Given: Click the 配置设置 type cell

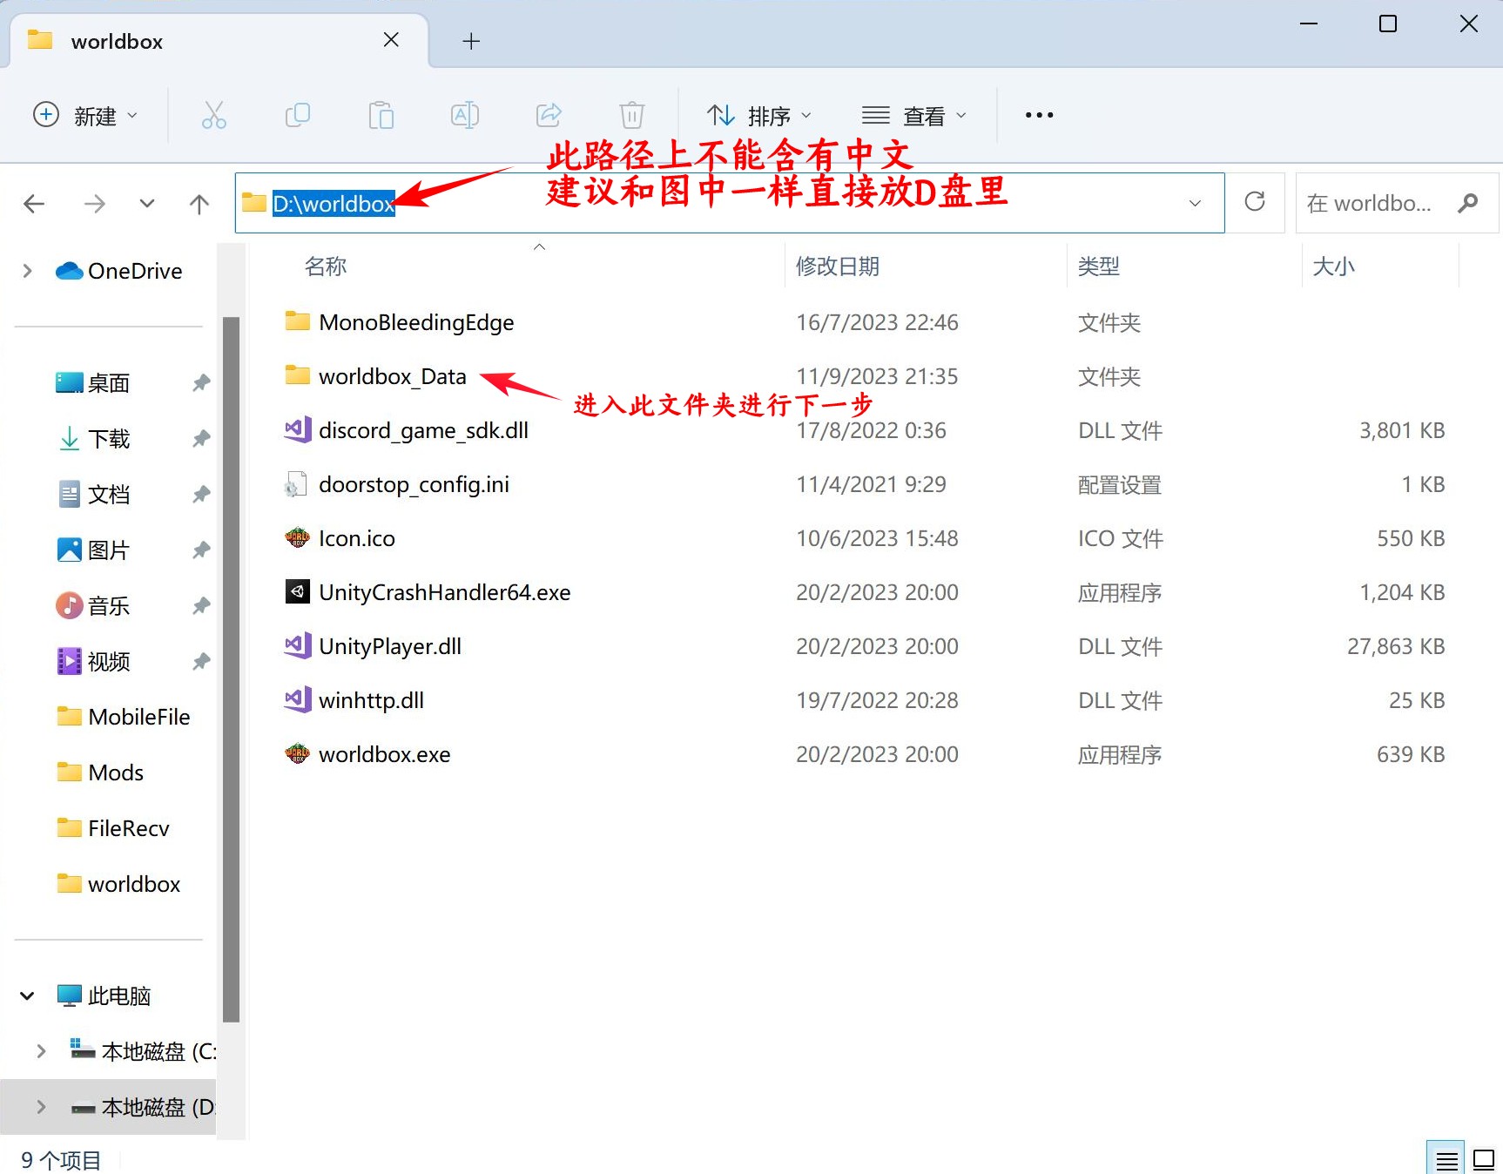Looking at the screenshot, I should pos(1120,485).
